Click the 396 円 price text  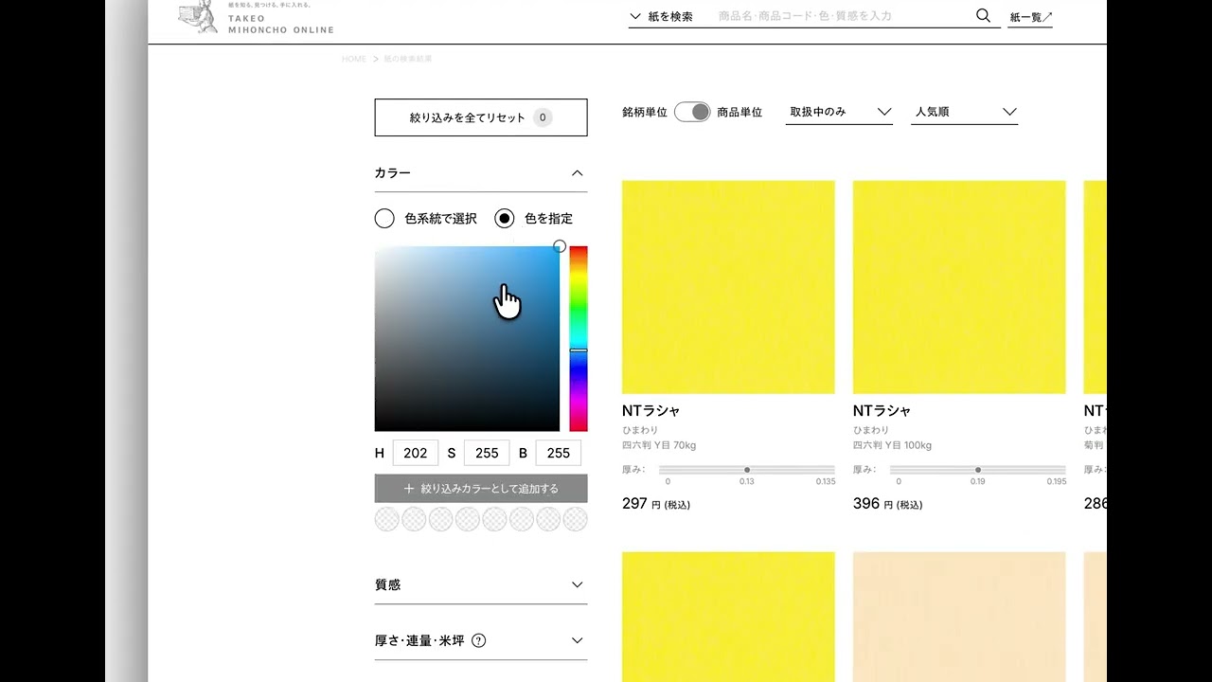point(887,504)
